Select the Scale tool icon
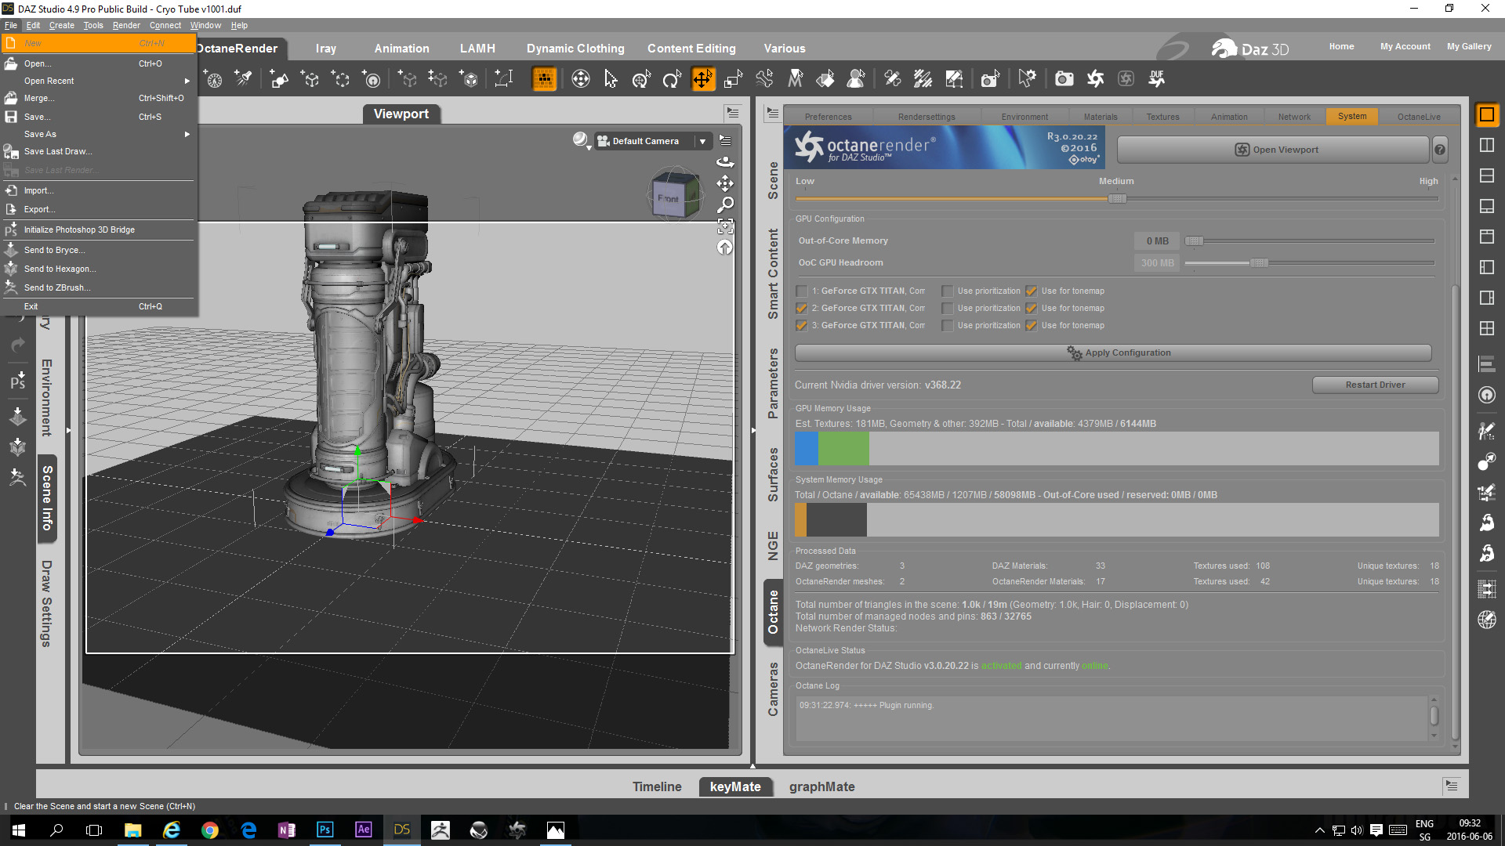 734,79
